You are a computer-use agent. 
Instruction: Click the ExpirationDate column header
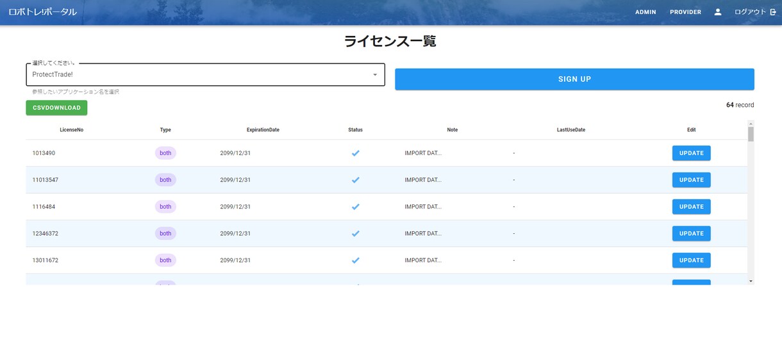[263, 130]
